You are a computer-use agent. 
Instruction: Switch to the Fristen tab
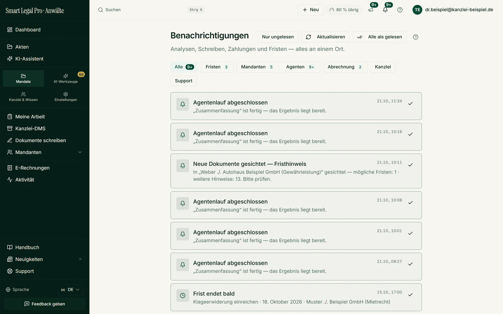217,67
